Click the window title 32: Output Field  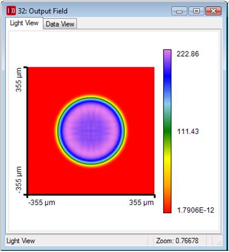[x=43, y=11]
